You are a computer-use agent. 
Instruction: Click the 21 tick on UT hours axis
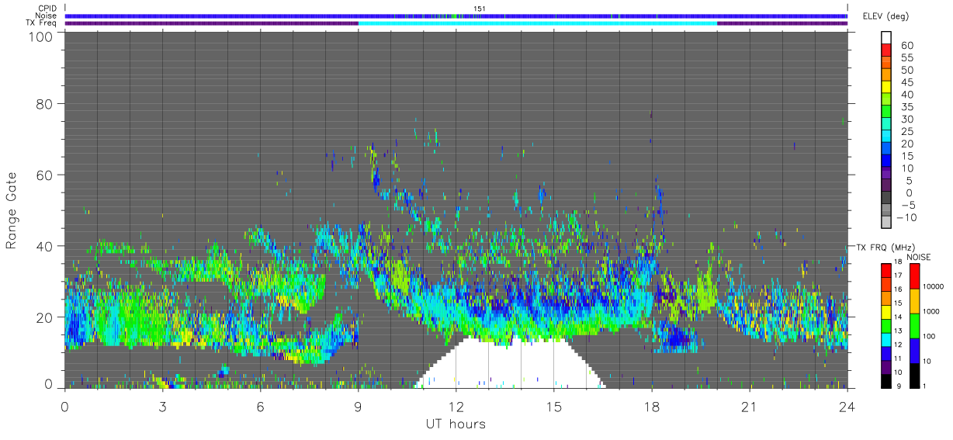click(750, 407)
